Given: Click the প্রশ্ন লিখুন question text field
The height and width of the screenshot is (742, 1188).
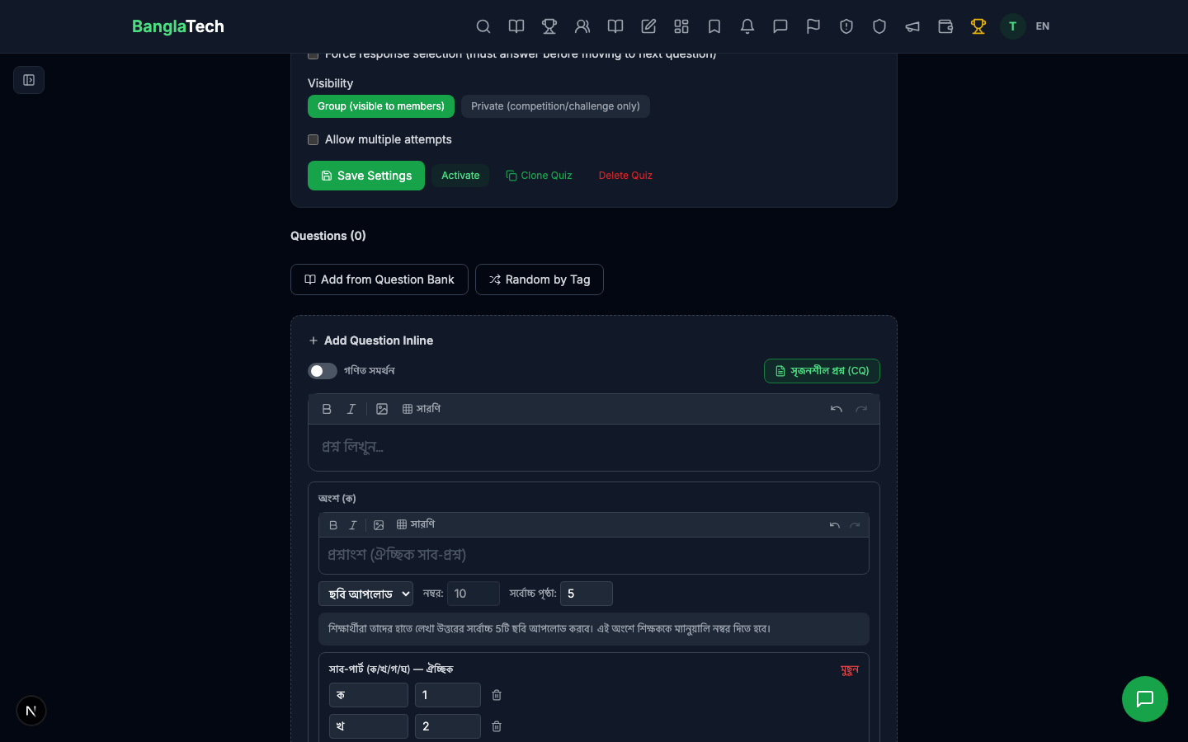Looking at the screenshot, I should (x=594, y=447).
